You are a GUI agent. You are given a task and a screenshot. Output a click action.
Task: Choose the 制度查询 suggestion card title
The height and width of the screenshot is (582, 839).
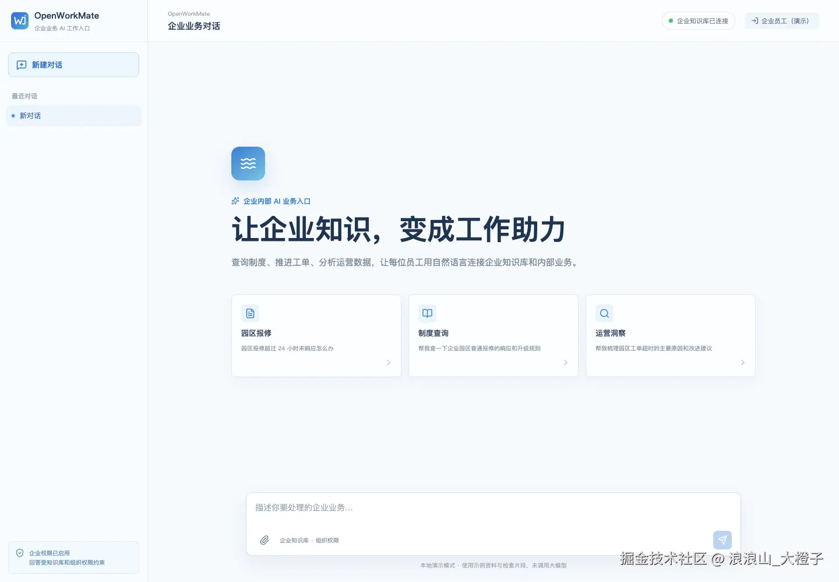pyautogui.click(x=433, y=333)
